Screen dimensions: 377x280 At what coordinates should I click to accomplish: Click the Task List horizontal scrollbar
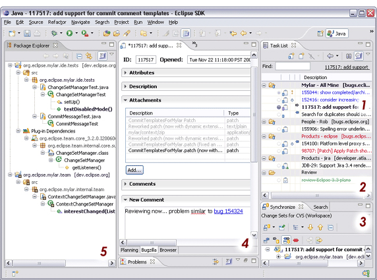coord(317,195)
